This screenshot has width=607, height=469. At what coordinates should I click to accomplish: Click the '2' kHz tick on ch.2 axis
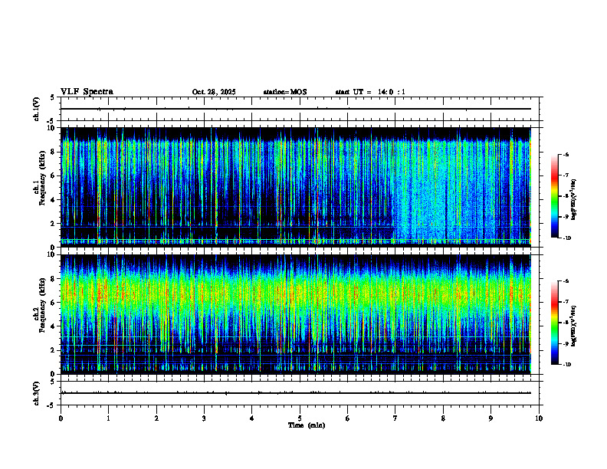coord(54,350)
